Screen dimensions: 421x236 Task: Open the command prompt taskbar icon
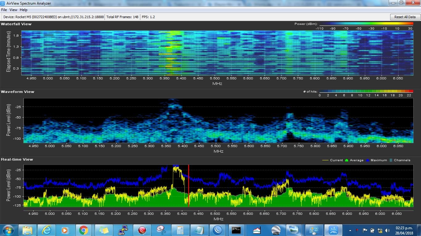tap(237, 230)
